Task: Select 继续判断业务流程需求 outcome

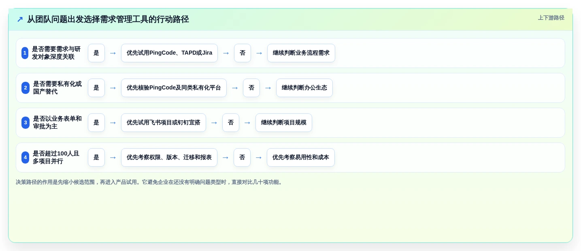Action: point(301,53)
